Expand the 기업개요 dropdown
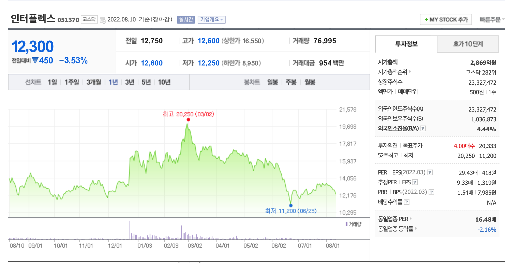The image size is (508, 263). click(211, 20)
